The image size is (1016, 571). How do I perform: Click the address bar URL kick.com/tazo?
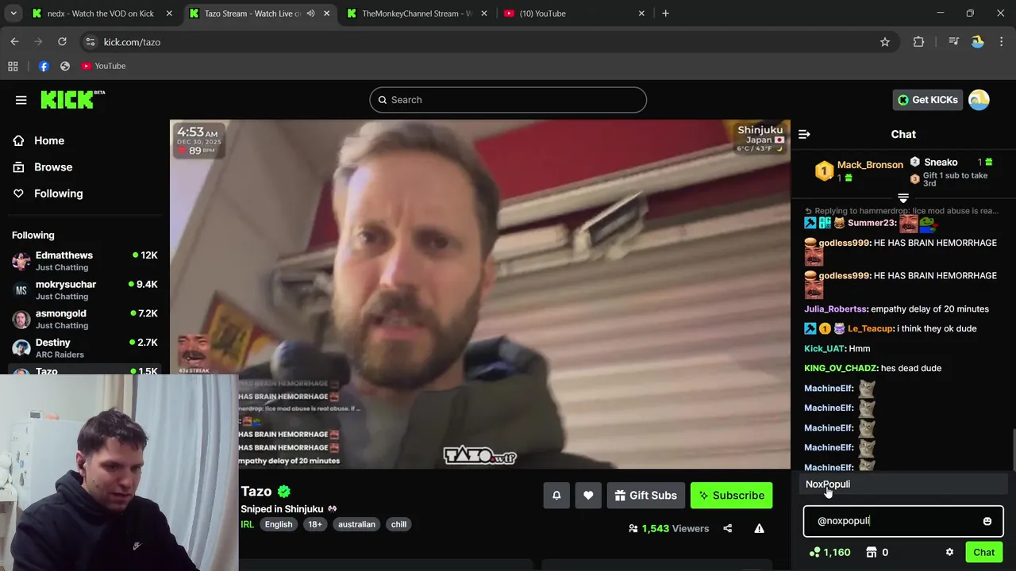click(x=132, y=42)
